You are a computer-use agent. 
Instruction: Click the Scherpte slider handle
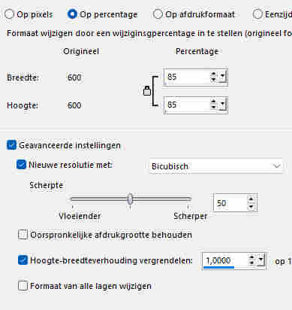click(130, 199)
